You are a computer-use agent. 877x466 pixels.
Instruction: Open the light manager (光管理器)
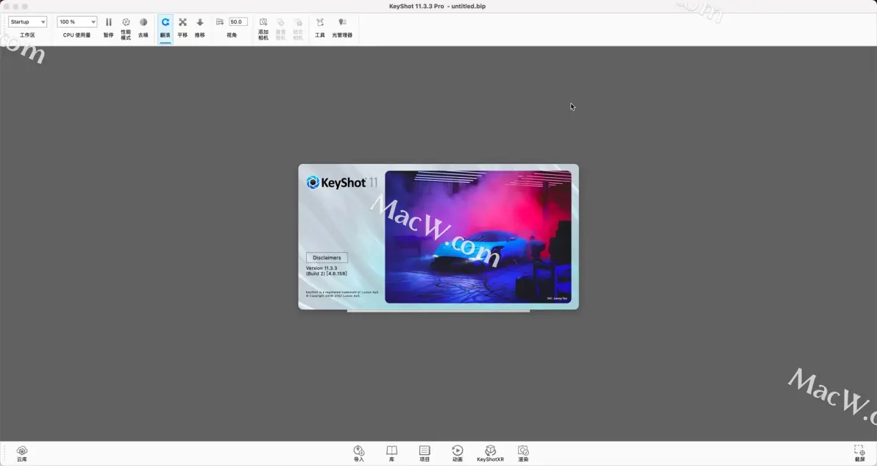342,28
